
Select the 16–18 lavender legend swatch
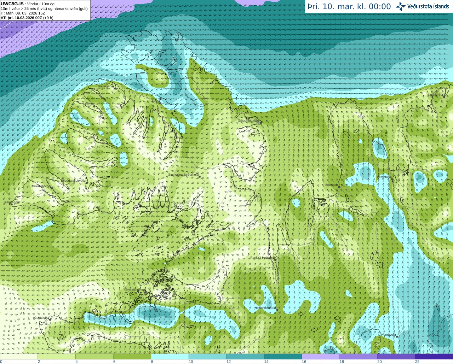point(321,357)
